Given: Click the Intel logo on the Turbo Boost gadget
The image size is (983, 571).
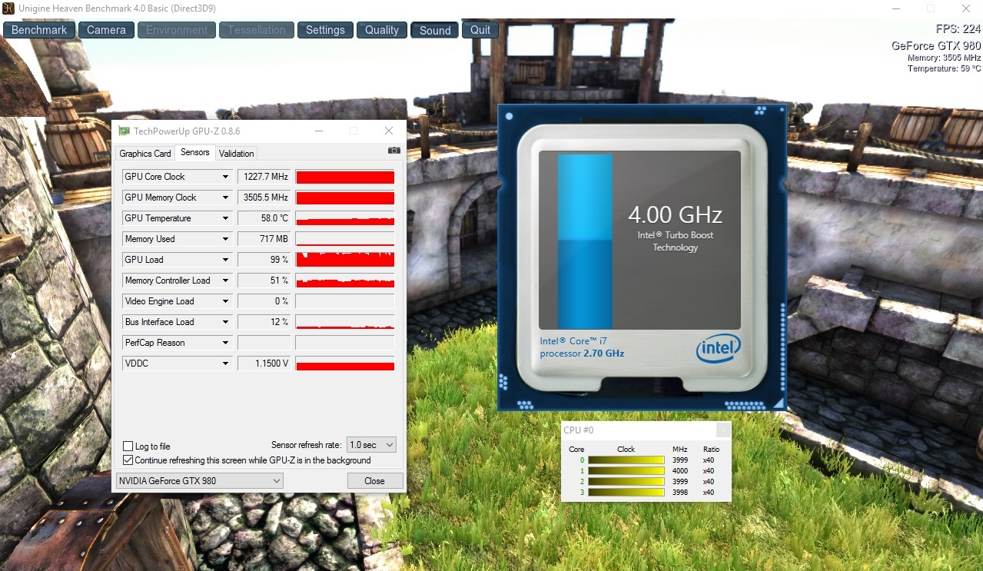Looking at the screenshot, I should (718, 348).
